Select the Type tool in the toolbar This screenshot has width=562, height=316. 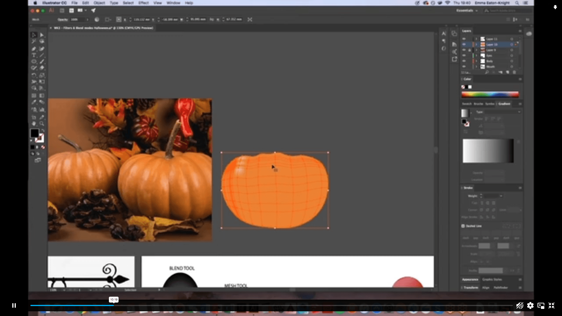[x=33, y=55]
